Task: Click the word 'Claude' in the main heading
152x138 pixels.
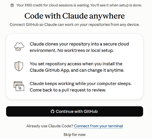Action: [x=75, y=16]
